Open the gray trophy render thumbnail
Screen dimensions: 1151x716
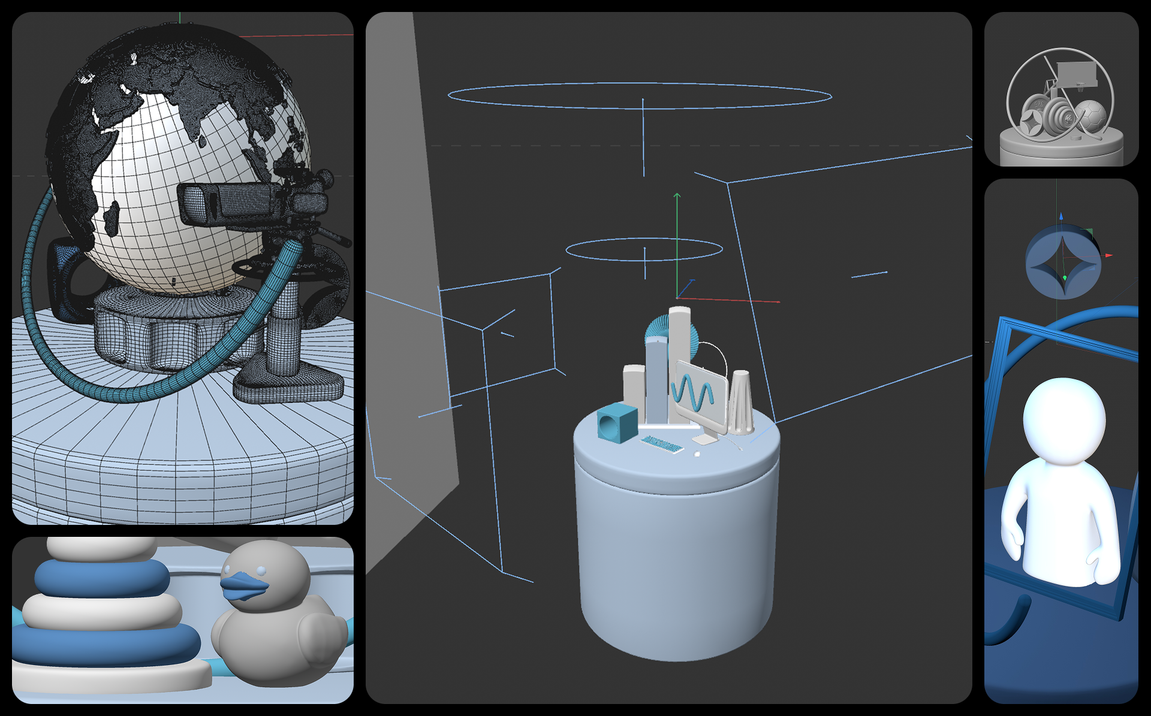coord(1061,90)
